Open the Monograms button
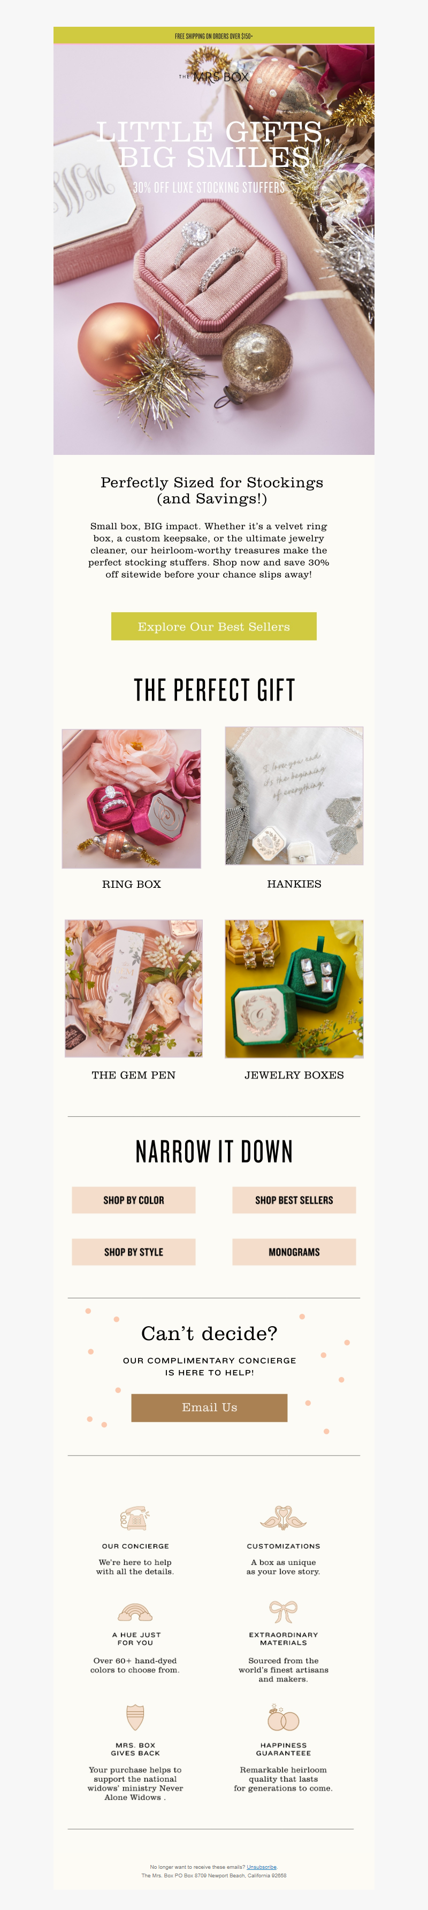The height and width of the screenshot is (1910, 428). [294, 1252]
